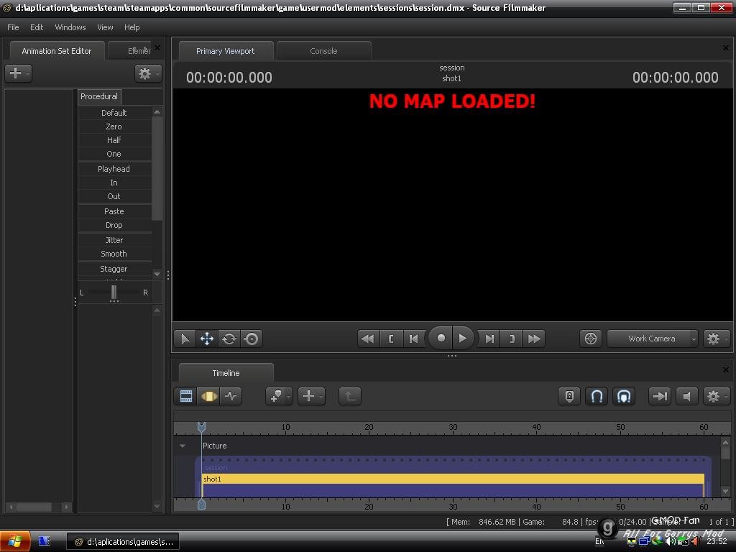Switch to the Graph Editor mode

point(231,396)
